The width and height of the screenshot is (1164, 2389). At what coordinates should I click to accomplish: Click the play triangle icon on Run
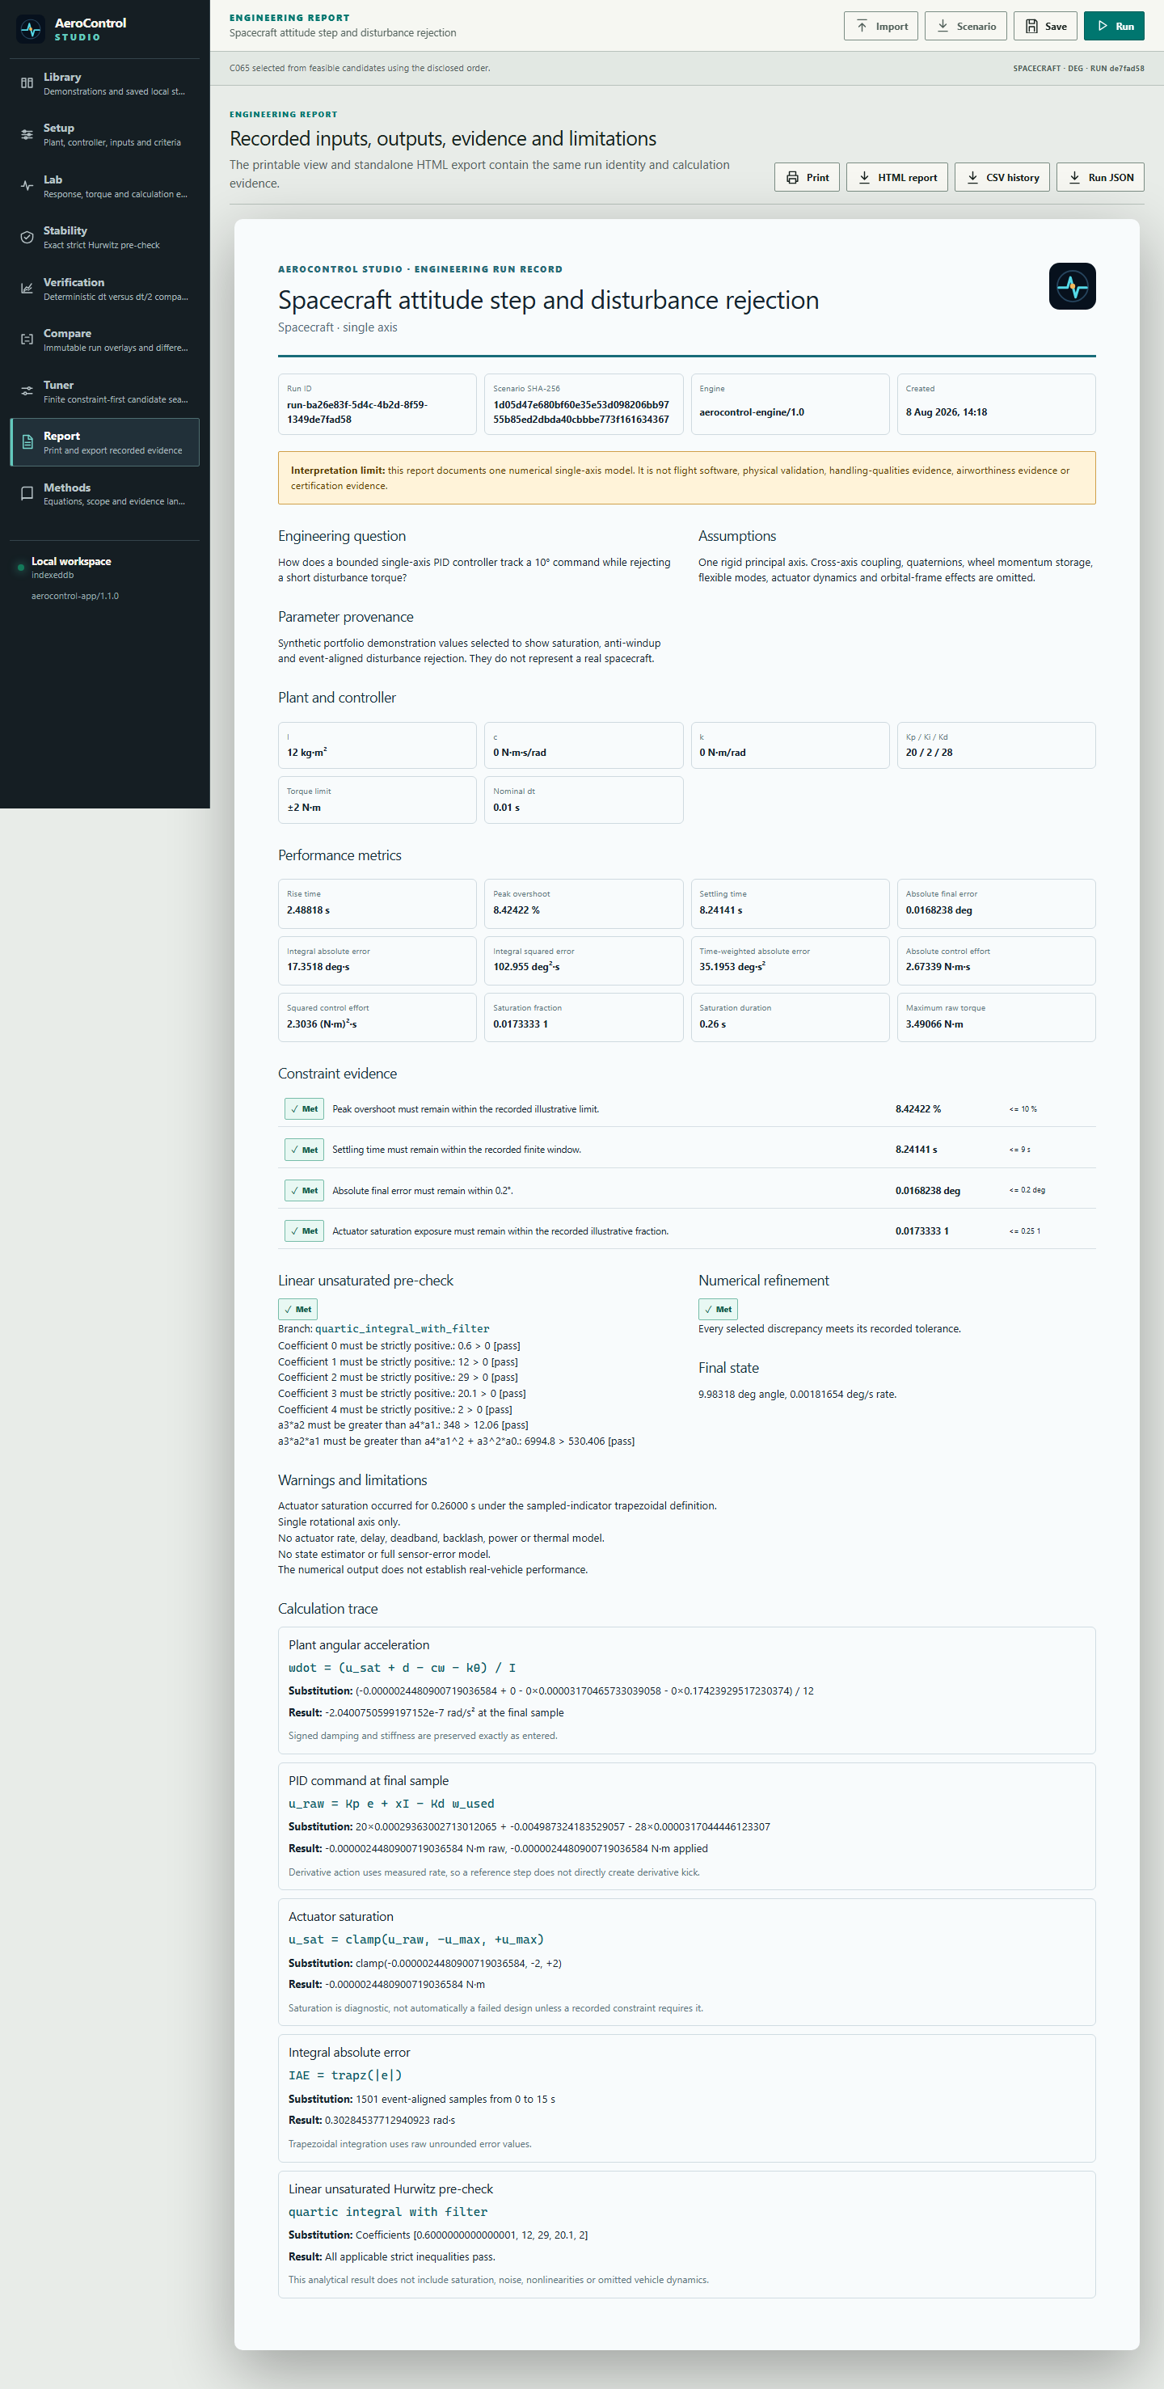[x=1102, y=26]
